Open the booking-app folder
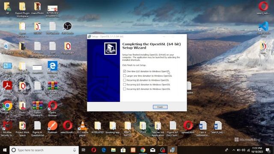274x154 pixels. (x=113, y=127)
